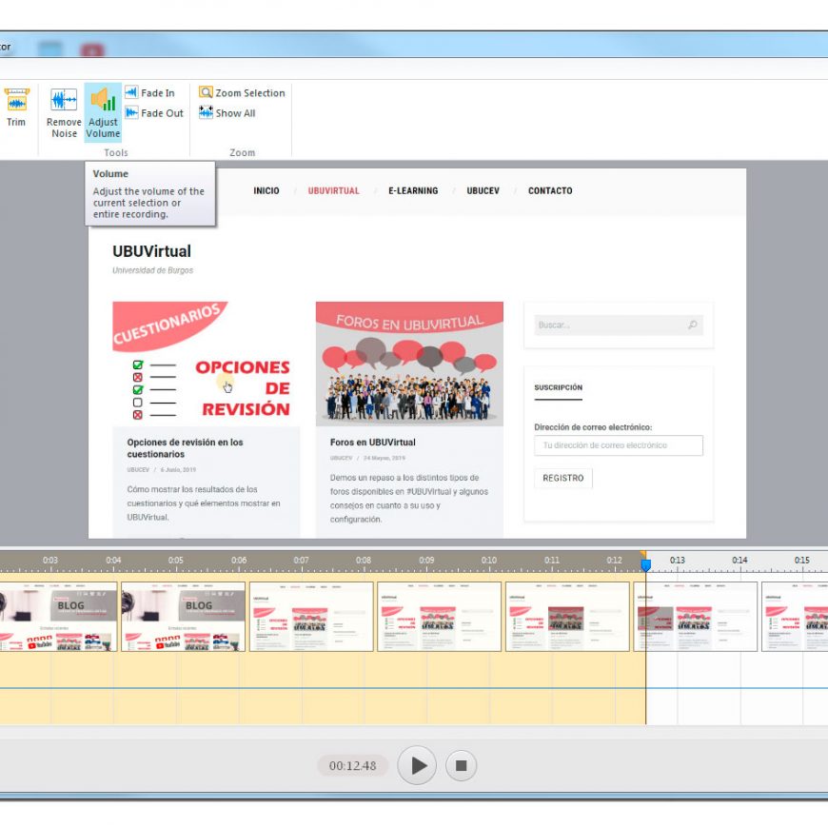Select the timeline thumbnail under the 0:13 mark
828x828 pixels.
point(696,617)
